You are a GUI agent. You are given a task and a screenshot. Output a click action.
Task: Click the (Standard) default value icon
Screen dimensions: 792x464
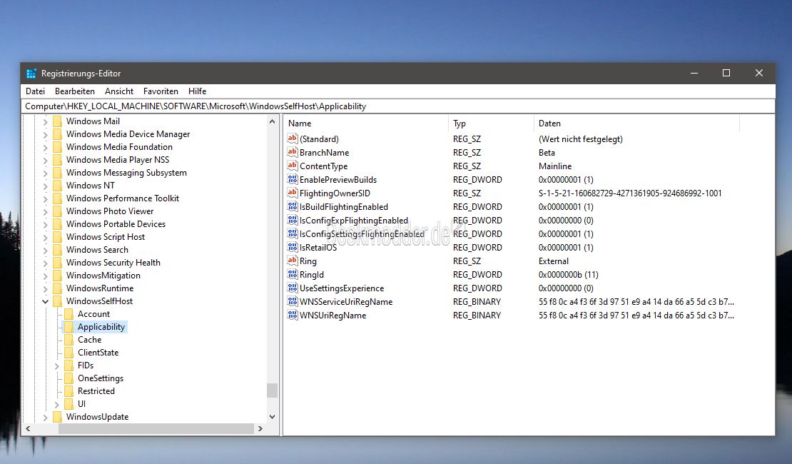(292, 138)
